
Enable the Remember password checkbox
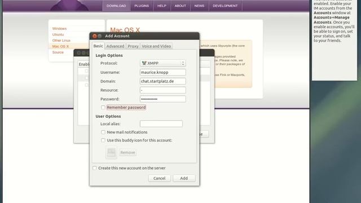click(x=103, y=107)
